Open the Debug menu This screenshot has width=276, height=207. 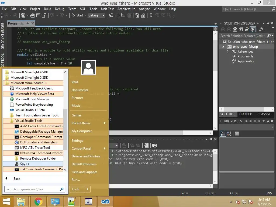point(60,9)
